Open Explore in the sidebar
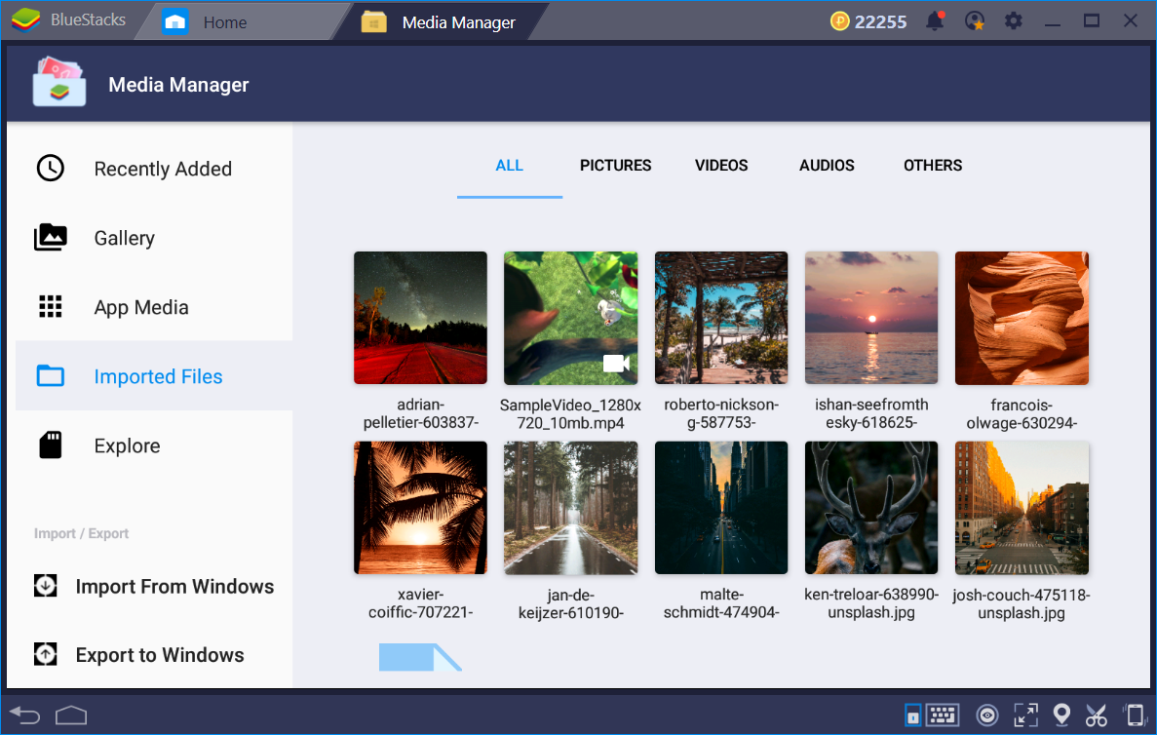Image resolution: width=1157 pixels, height=735 pixels. tap(153, 445)
